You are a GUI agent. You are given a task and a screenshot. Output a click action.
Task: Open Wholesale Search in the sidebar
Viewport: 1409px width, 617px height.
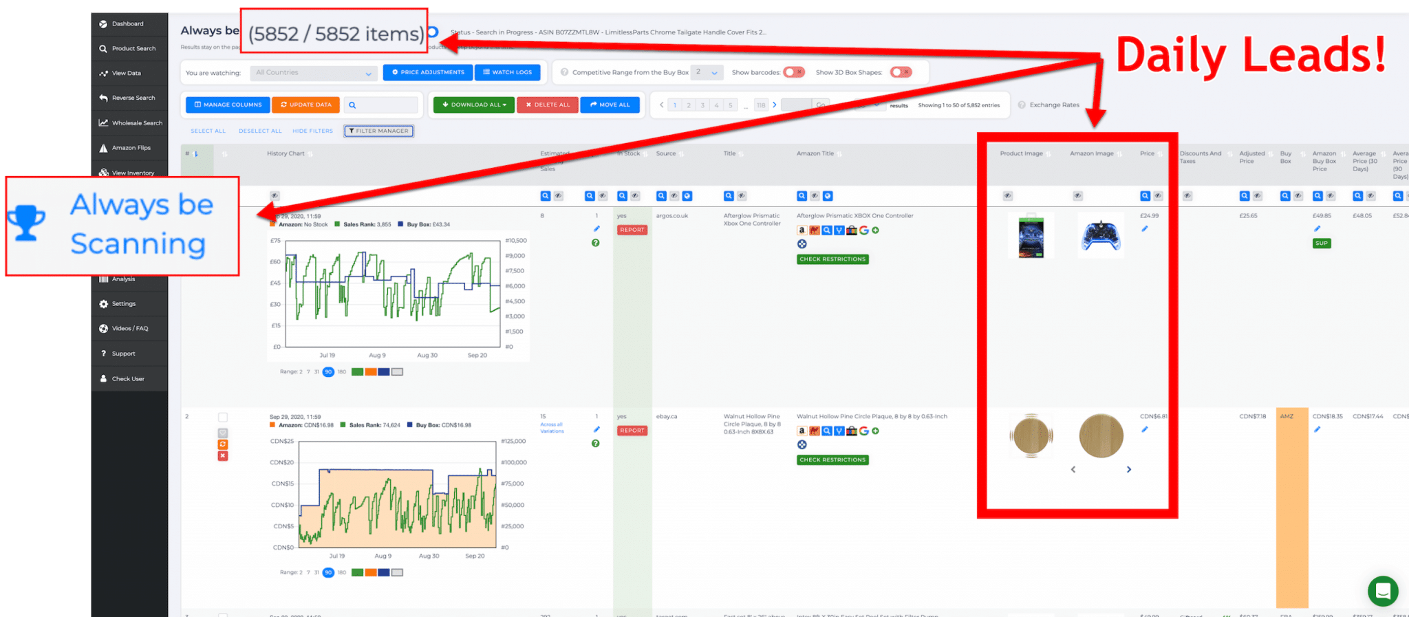pyautogui.click(x=129, y=123)
